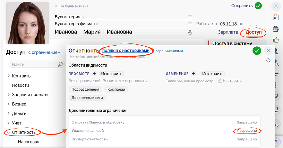Collapse the Отчетность tree section
The image size is (283, 148).
[8, 132]
